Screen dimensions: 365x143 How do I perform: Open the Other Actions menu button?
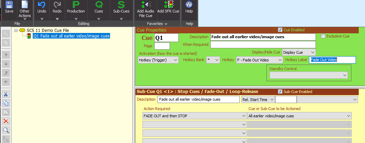pos(25,13)
